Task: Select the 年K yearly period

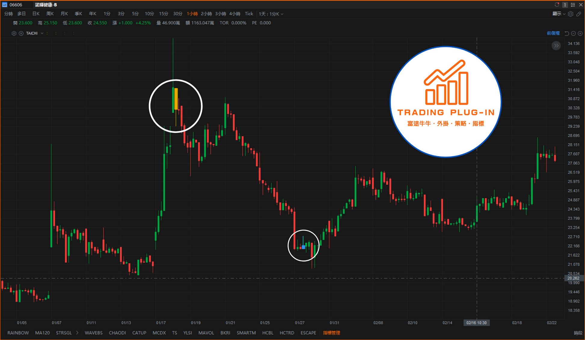Action: coord(93,14)
